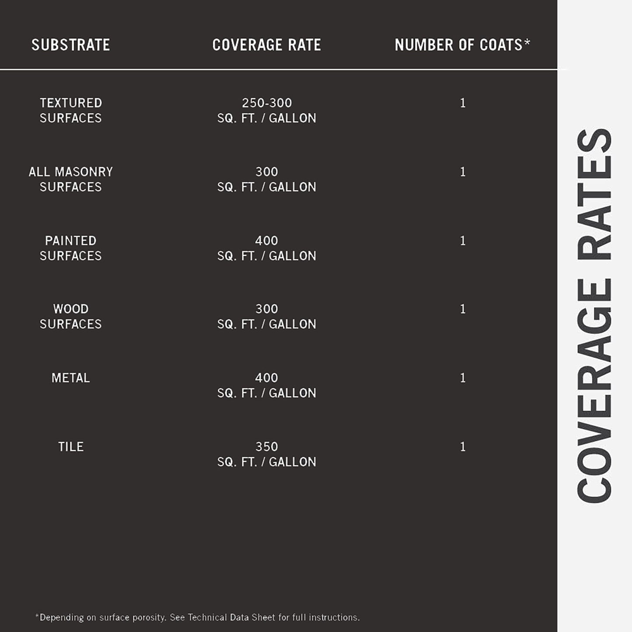Click the TEXTURED SURFACES row label
The height and width of the screenshot is (632, 632).
(x=70, y=110)
